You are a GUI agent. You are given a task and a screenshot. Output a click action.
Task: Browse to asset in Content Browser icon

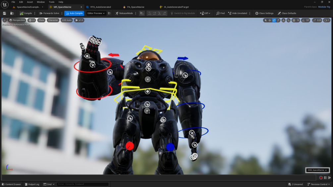12,13
